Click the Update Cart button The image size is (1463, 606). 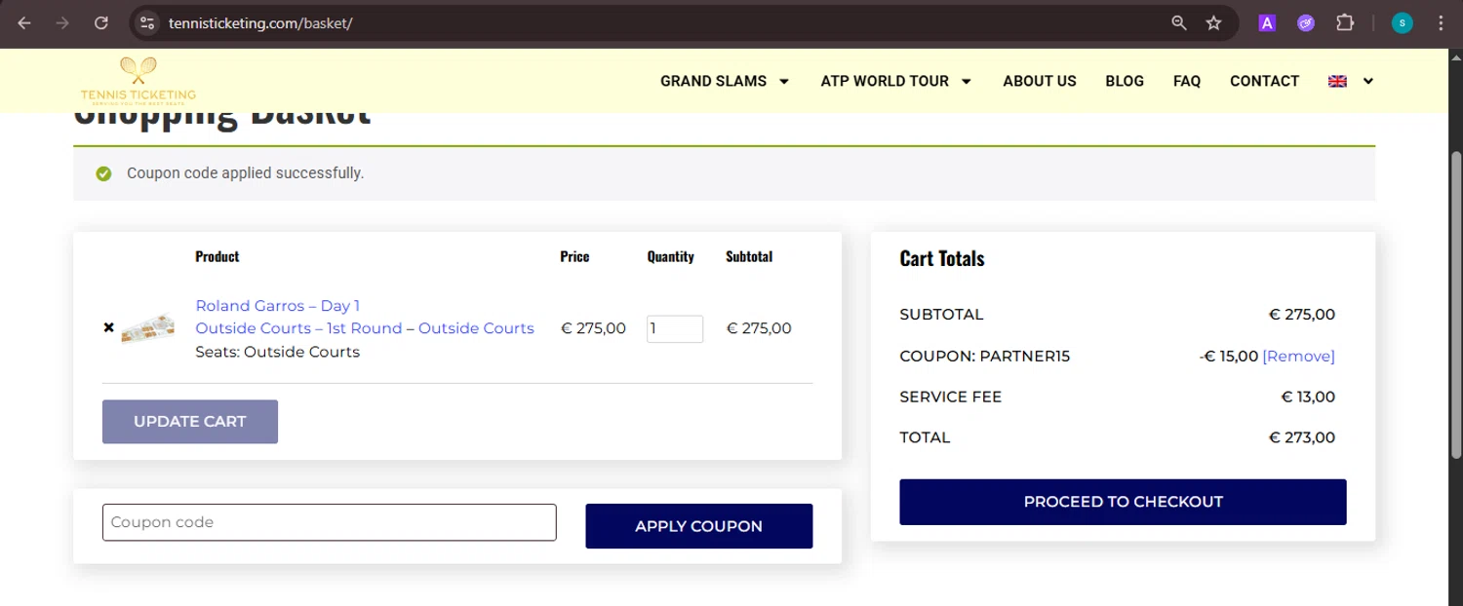[190, 422]
